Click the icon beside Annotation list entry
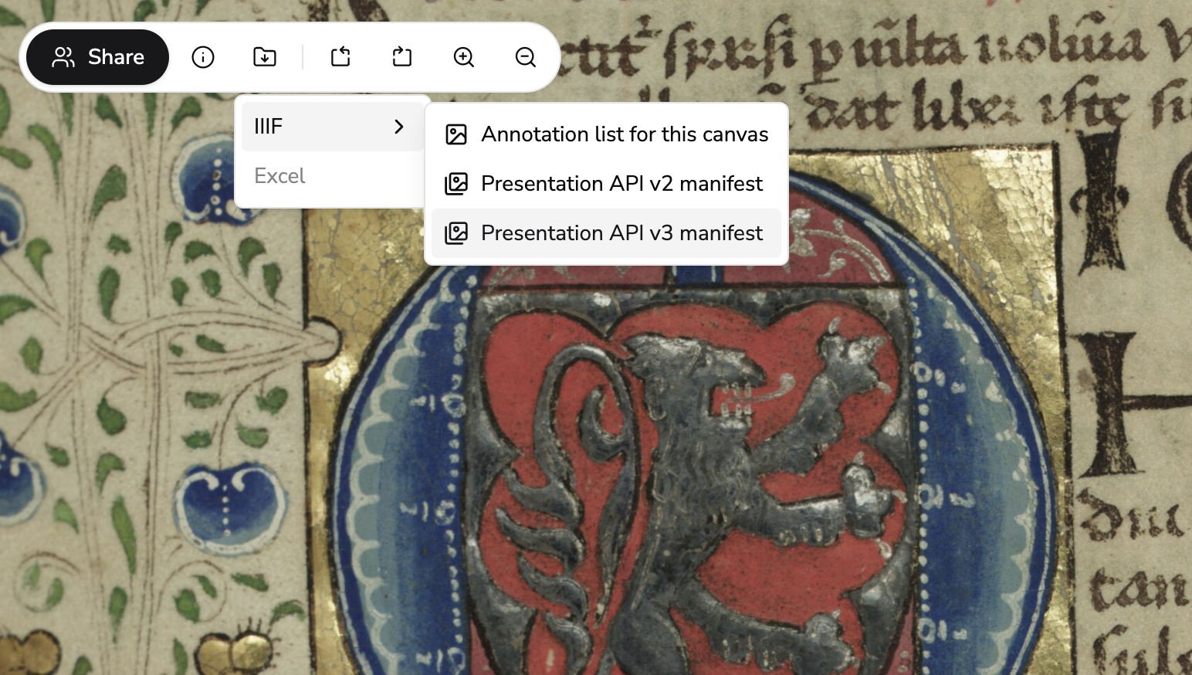The width and height of the screenshot is (1192, 675). [456, 134]
